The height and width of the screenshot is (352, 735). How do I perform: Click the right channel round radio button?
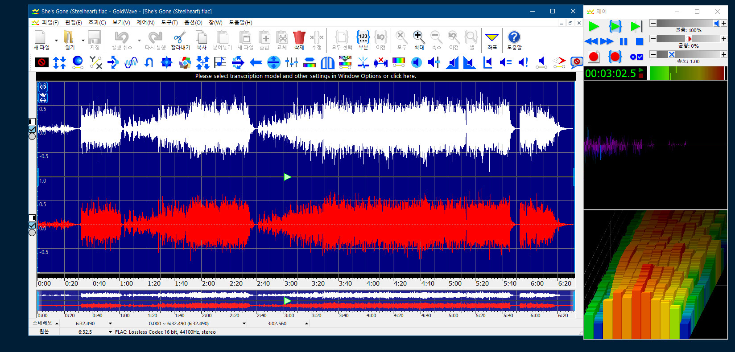pyautogui.click(x=32, y=233)
